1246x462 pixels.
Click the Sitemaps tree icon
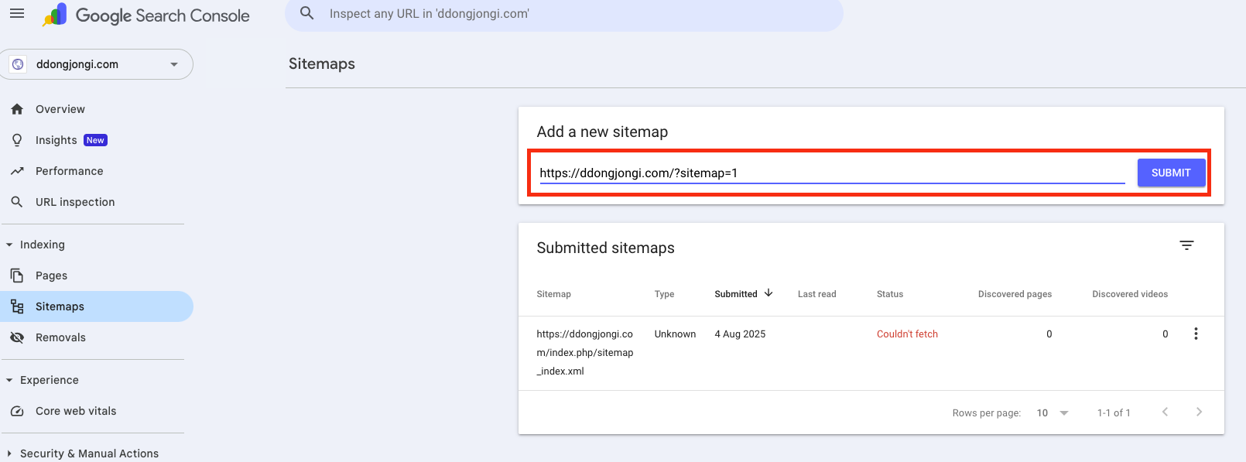click(17, 306)
